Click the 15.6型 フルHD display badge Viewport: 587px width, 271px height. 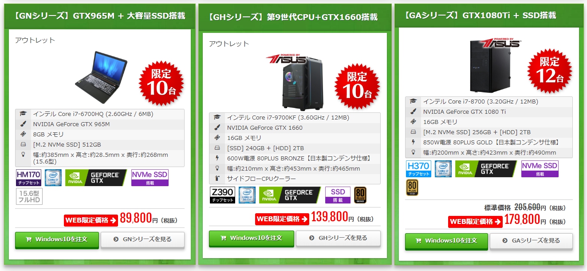click(x=29, y=196)
